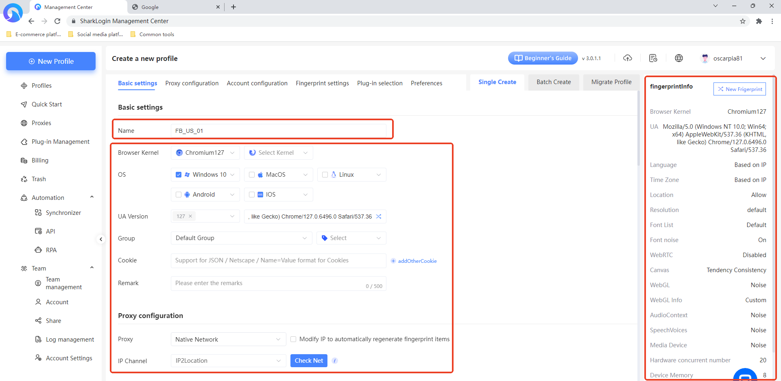The height and width of the screenshot is (381, 781).
Task: Enable the MacOS checkbox
Action: 252,175
